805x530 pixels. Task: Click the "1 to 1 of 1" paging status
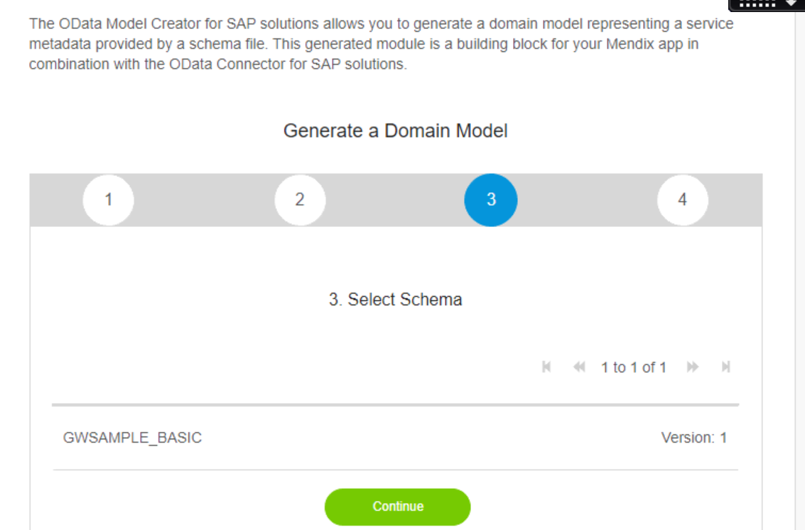pyautogui.click(x=634, y=368)
